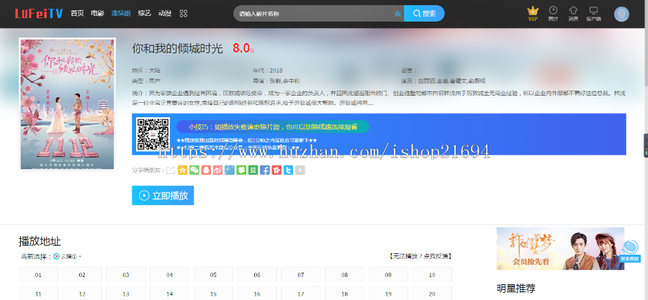Play episode 02
Screen dimensions: 648x300
tap(82, 275)
